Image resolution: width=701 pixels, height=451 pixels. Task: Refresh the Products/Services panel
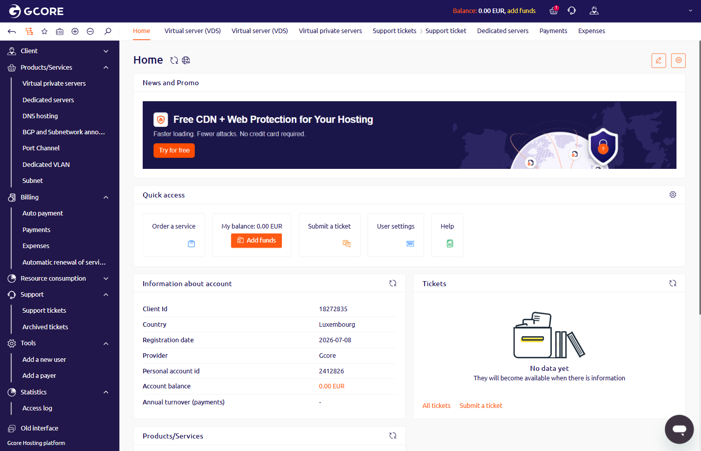393,435
